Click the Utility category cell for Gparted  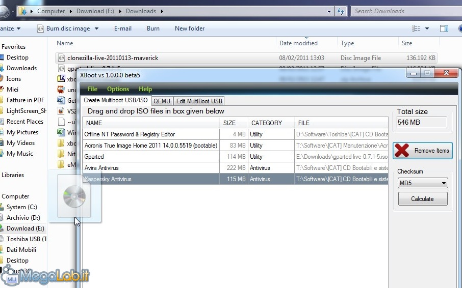[271, 157]
